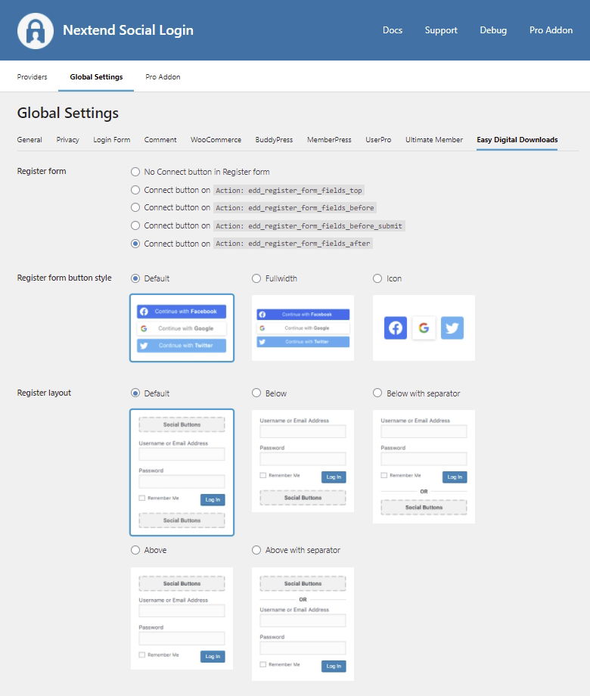Click the Nextend Social Login padlock logo

click(36, 31)
